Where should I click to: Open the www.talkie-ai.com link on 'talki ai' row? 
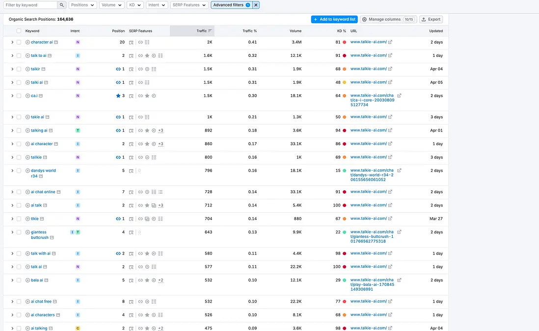point(368,82)
